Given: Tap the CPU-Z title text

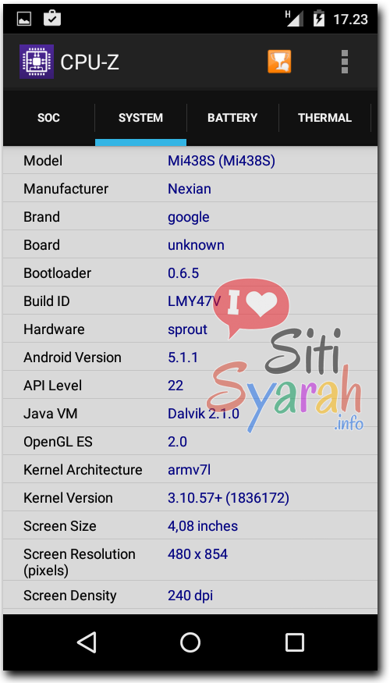Looking at the screenshot, I should (90, 62).
